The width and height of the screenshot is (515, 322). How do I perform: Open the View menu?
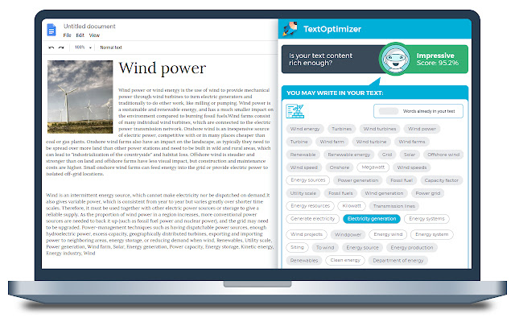pyautogui.click(x=94, y=35)
